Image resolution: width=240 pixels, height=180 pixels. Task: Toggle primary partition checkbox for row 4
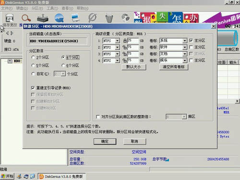coord(191,60)
